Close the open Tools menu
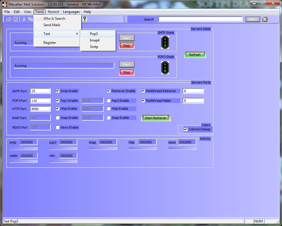The width and height of the screenshot is (282, 226). point(39,12)
